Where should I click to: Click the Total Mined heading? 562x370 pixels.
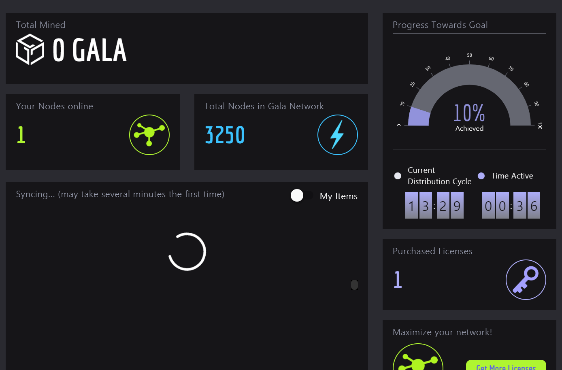tap(40, 25)
